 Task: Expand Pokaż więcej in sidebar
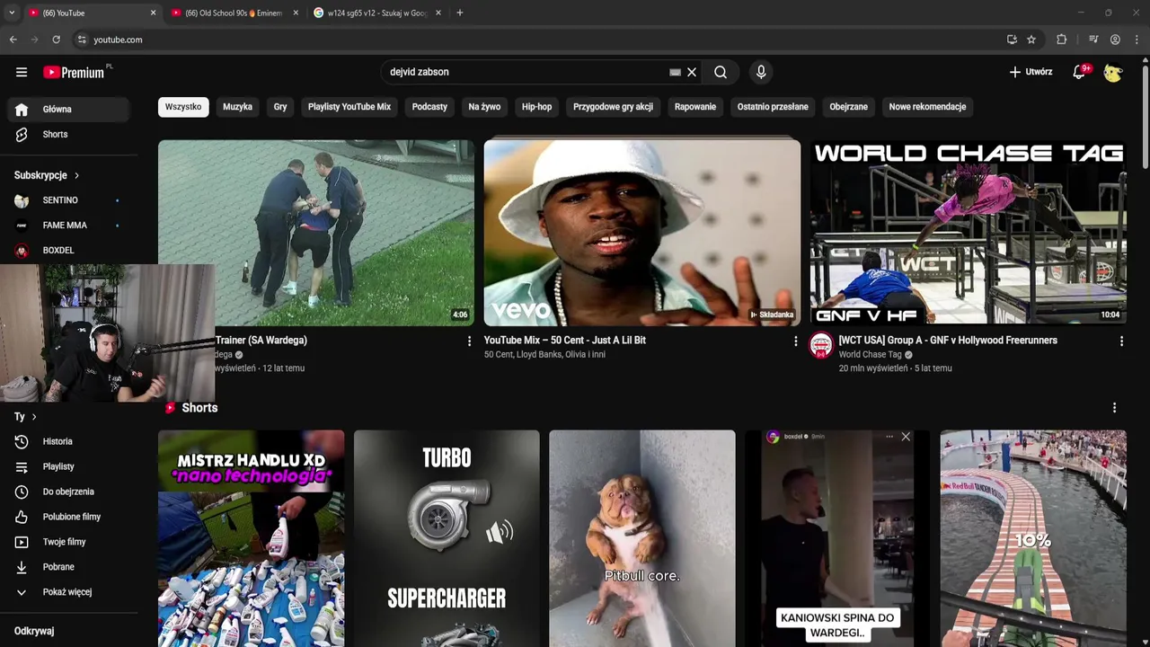click(69, 592)
